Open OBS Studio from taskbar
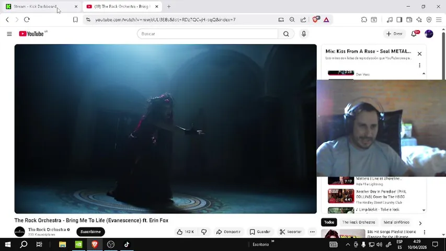 point(111,244)
